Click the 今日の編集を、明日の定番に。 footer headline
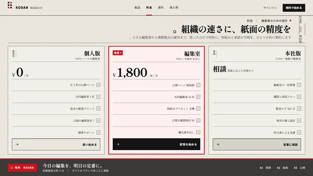Image resolution: width=313 pixels, height=176 pixels. pos(73,165)
